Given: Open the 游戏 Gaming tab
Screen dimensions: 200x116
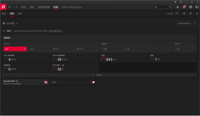Looking at the screenshot, I should pos(32,7).
